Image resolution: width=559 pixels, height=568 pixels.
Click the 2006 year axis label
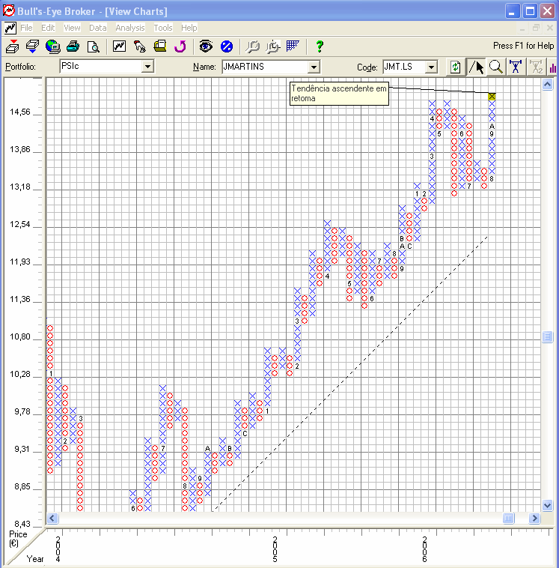(x=425, y=549)
